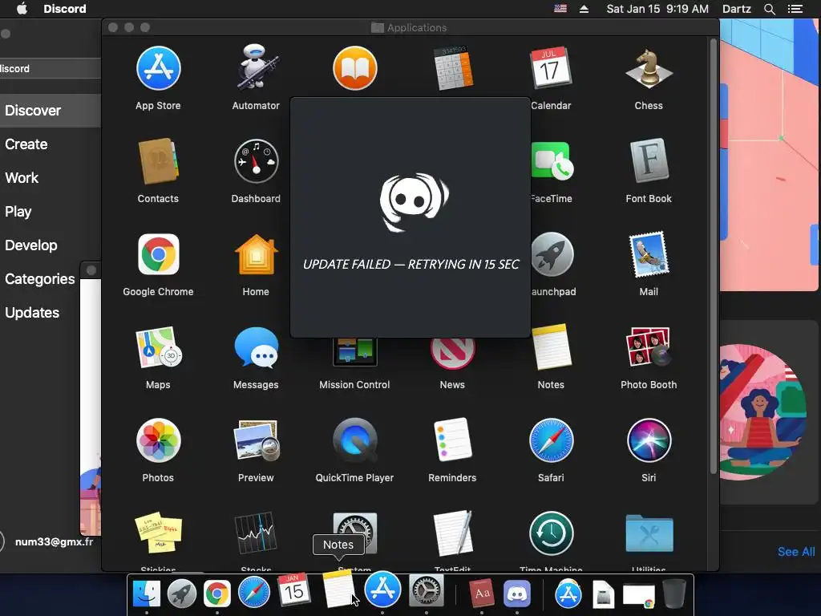Viewport: 821px width, 616px height.
Task: Open TextEdit app icon
Action: coord(453,533)
